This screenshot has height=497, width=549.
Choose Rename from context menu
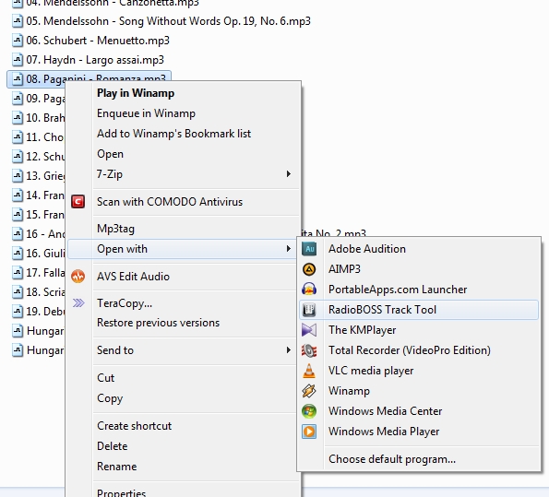pos(116,467)
